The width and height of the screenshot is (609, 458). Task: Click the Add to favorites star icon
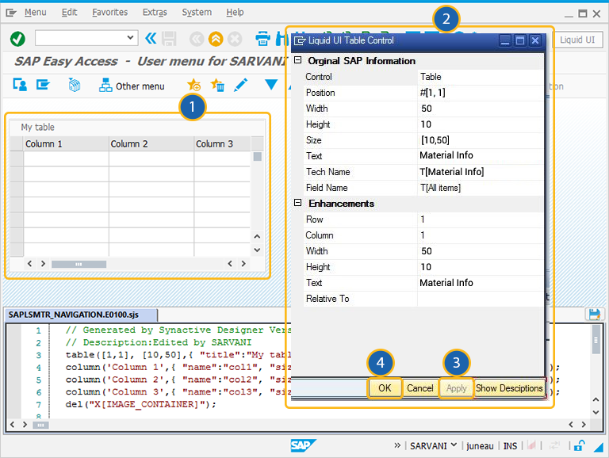(193, 85)
